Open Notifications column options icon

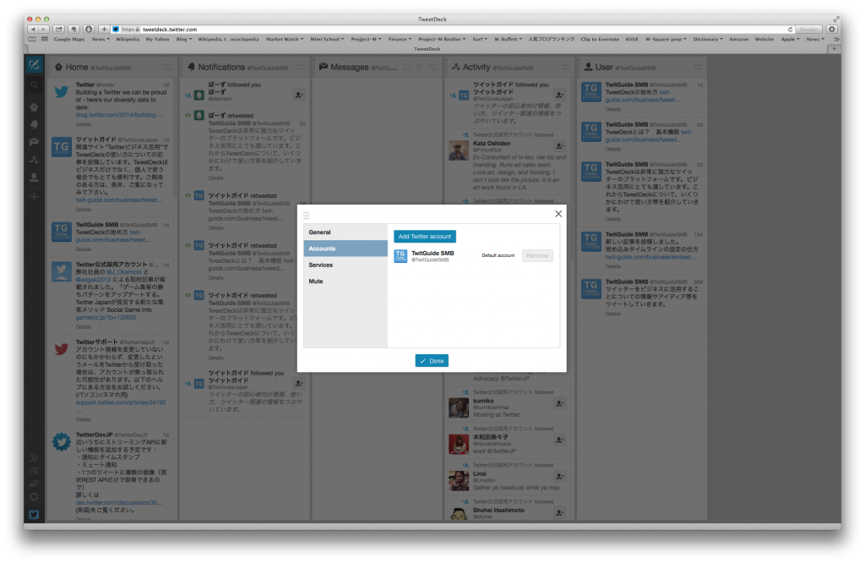click(300, 68)
